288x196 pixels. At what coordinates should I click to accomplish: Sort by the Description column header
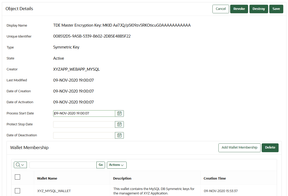pyautogui.click(x=122, y=178)
